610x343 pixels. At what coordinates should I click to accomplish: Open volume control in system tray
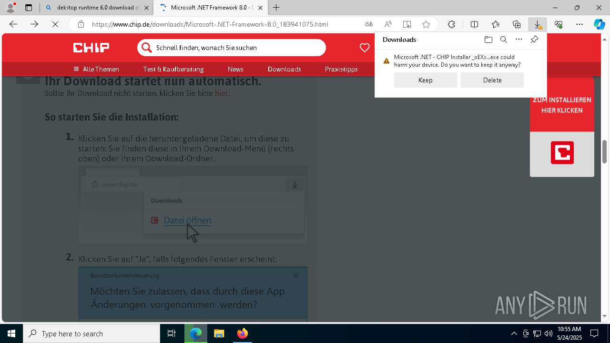pos(549,333)
